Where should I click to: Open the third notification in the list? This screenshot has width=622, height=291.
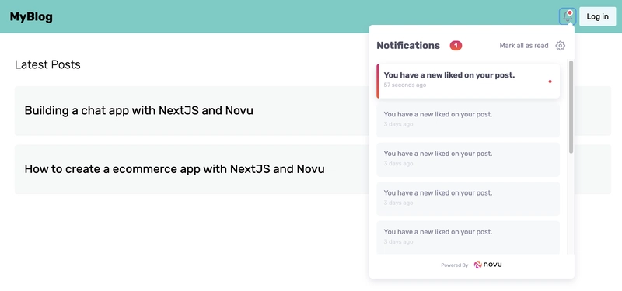click(x=468, y=160)
